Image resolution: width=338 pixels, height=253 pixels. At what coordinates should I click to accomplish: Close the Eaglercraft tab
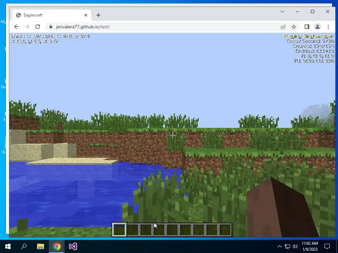[86, 15]
